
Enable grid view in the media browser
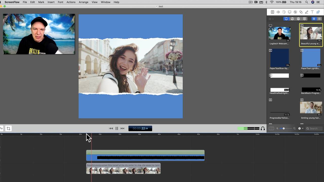(x=314, y=19)
